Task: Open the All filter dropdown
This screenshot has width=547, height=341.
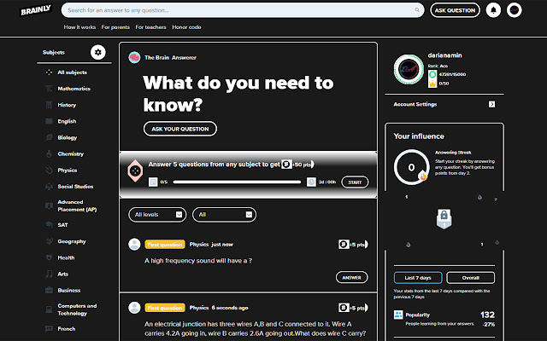Action: 224,214
